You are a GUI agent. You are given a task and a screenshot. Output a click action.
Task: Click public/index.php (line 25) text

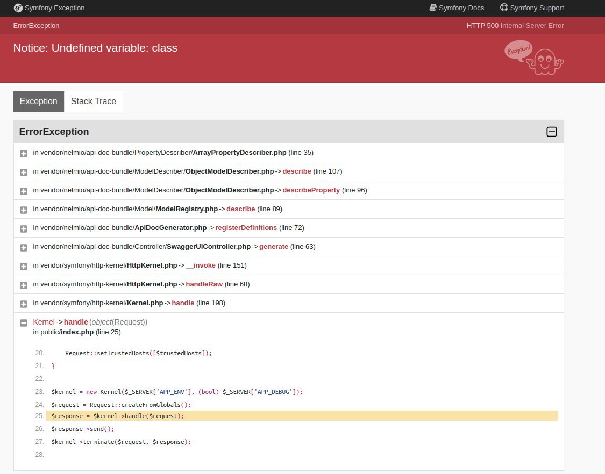[77, 332]
